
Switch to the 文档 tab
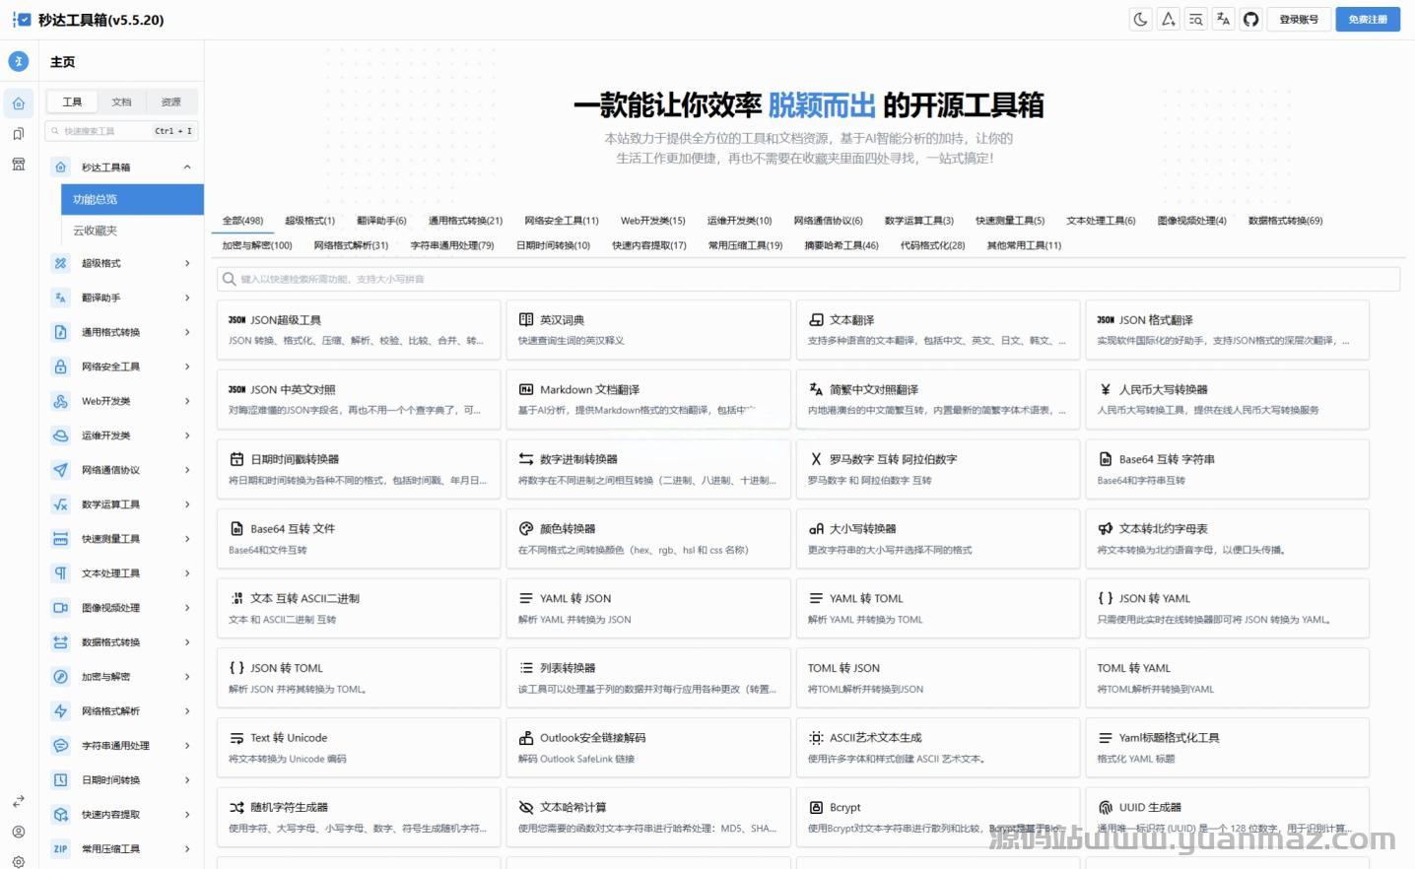[121, 101]
